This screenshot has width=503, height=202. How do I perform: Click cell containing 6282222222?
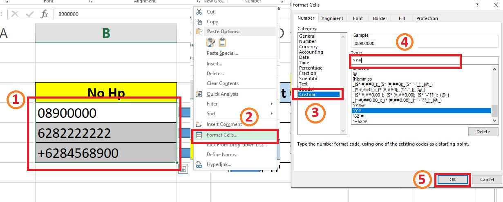106,132
